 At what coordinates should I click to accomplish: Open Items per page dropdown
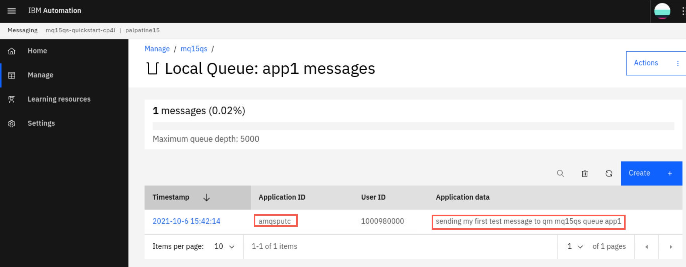pyautogui.click(x=224, y=247)
